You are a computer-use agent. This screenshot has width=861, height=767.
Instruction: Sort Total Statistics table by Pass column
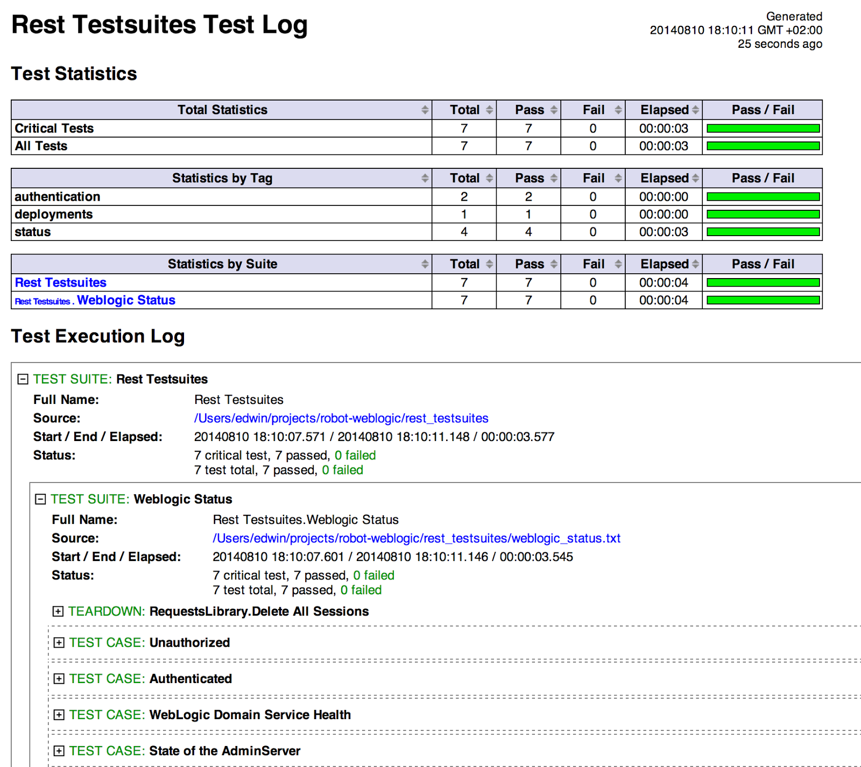529,110
